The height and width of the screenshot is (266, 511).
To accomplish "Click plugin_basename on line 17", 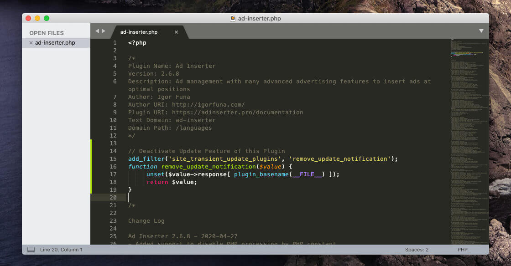I will coord(261,174).
